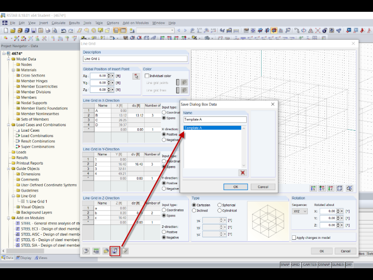373x280 pixels.
Task: Collapse the Guide Objects tree node
Action: tap(8, 168)
